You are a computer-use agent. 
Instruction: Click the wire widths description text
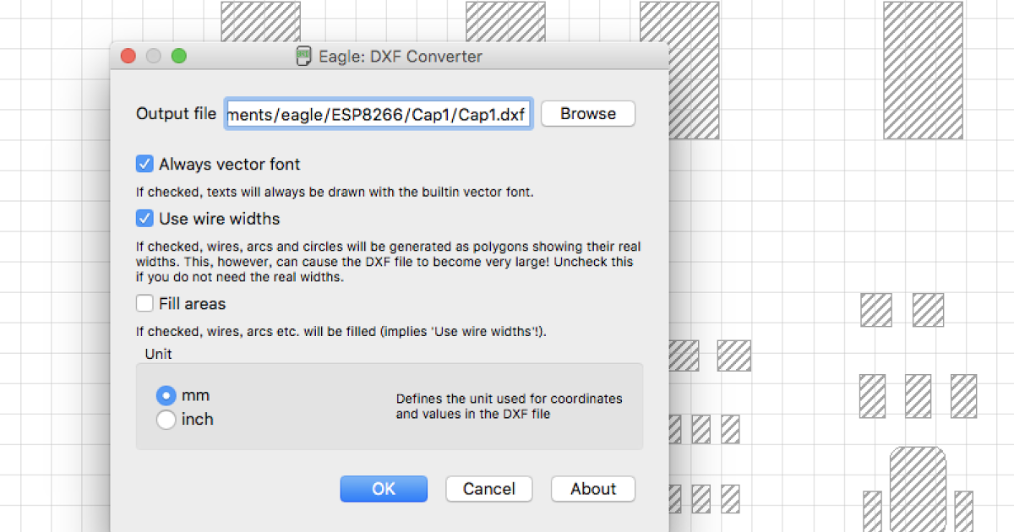click(x=389, y=262)
